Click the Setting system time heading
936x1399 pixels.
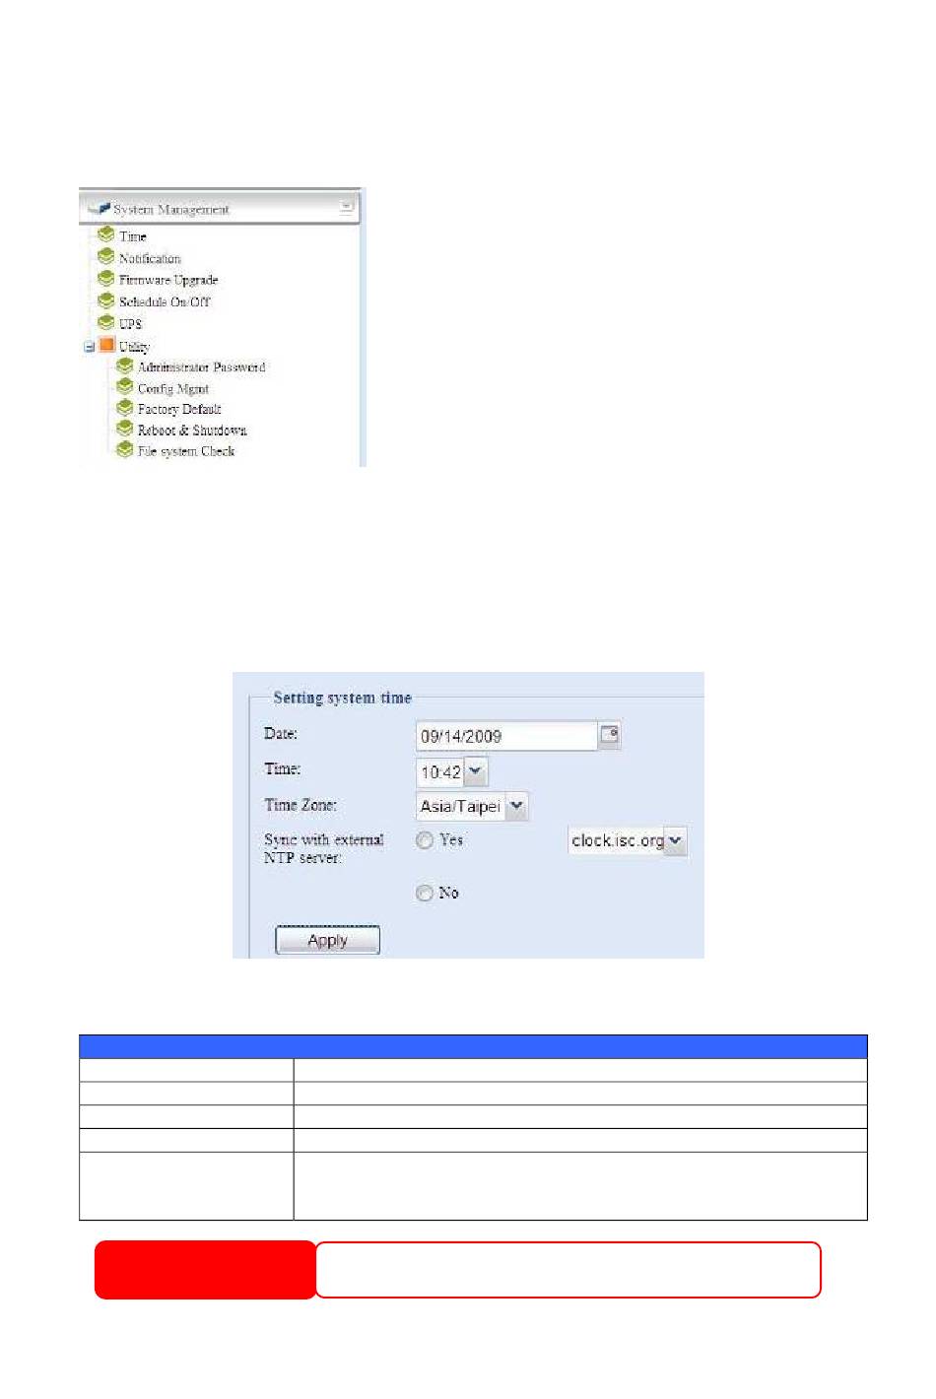[342, 698]
